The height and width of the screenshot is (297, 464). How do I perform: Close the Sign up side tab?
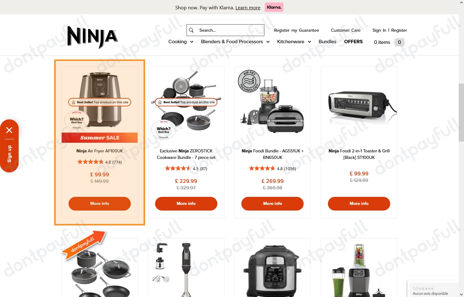(x=9, y=130)
